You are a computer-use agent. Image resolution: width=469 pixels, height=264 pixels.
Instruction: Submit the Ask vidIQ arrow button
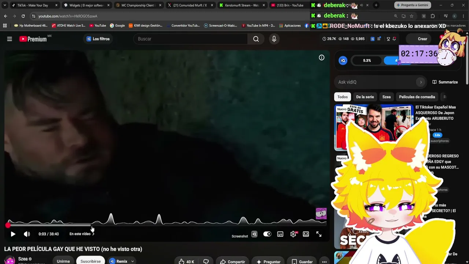tap(421, 82)
